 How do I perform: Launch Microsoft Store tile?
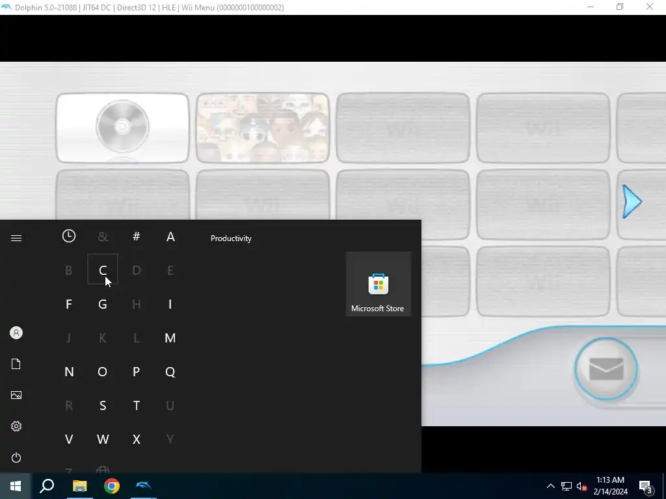(x=378, y=284)
